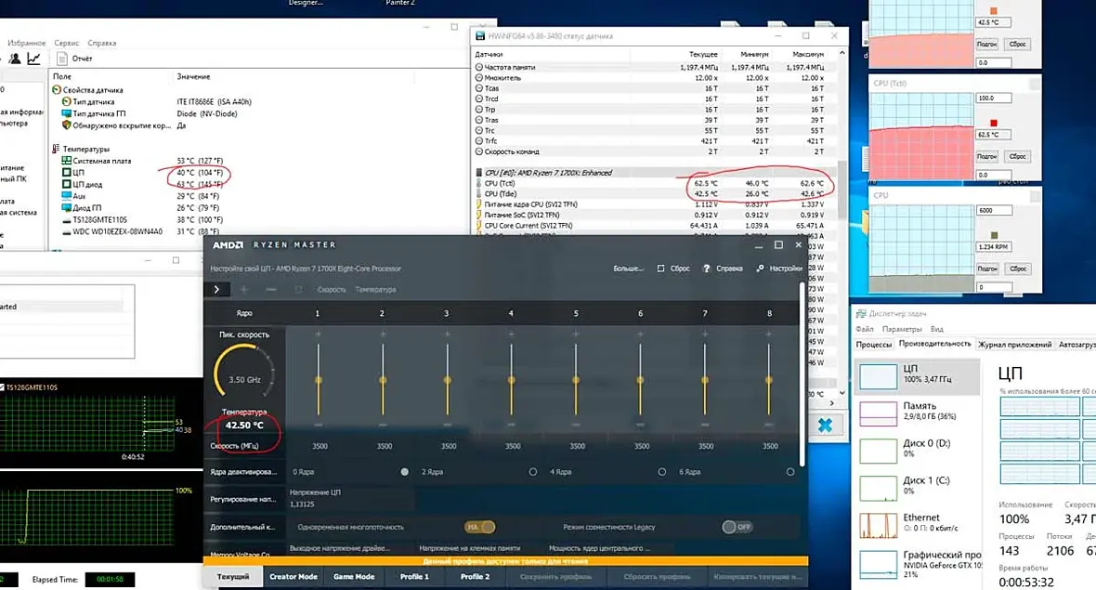This screenshot has height=590, width=1096.
Task: Switch to Game Mode profile tab
Action: (354, 577)
